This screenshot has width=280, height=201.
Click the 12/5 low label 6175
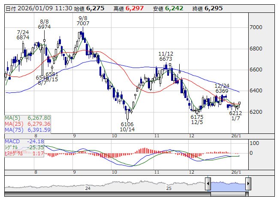[x=197, y=117]
